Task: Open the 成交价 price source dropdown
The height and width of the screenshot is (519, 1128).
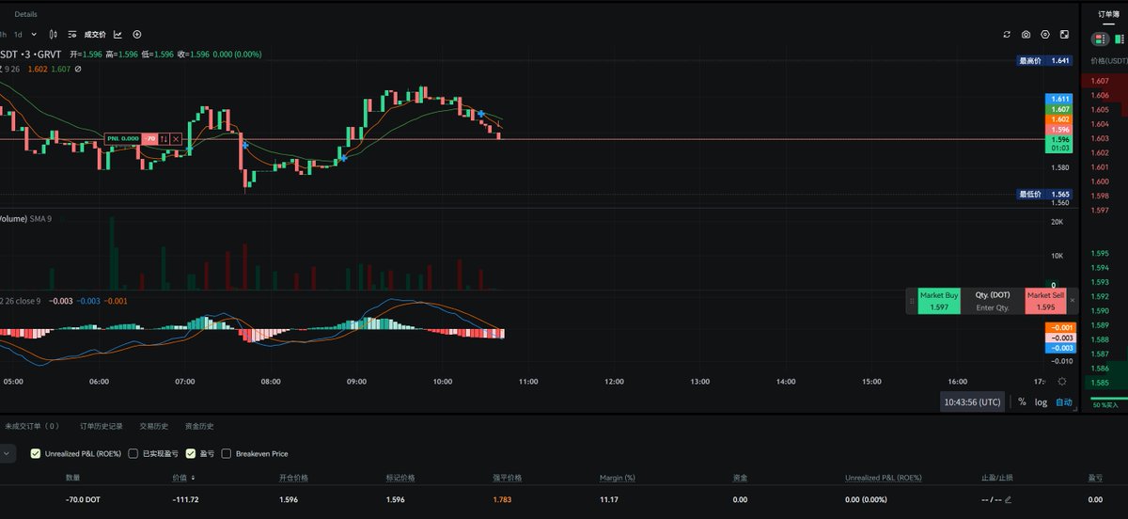Action: coord(95,34)
